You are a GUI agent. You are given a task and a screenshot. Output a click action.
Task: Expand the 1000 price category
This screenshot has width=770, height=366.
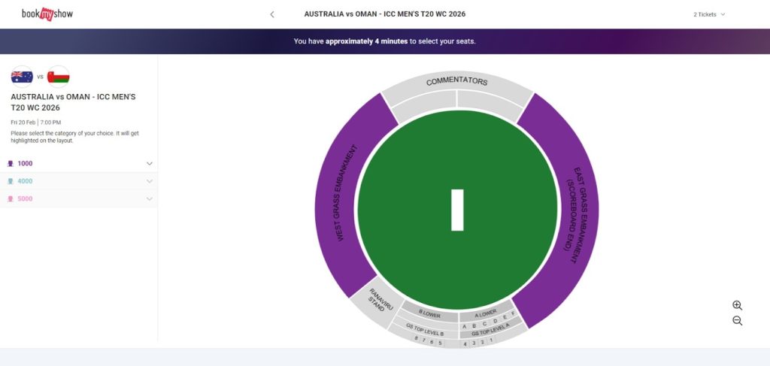click(150, 163)
